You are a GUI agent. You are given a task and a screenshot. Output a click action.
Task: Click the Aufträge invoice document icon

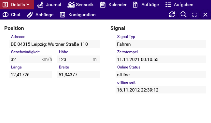[x=135, y=5]
